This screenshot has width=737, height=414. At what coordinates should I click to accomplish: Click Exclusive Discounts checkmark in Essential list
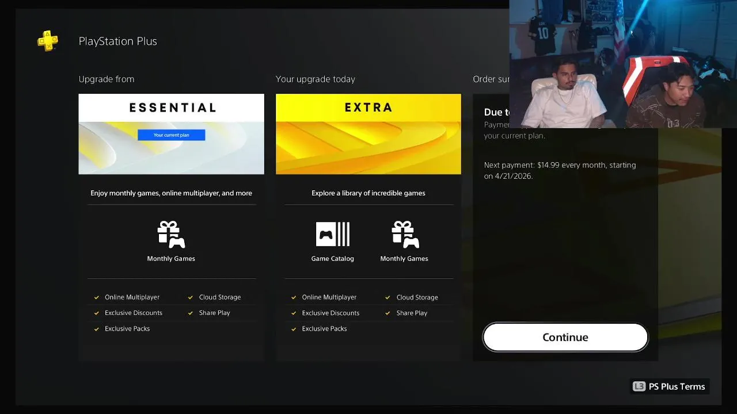pyautogui.click(x=97, y=313)
